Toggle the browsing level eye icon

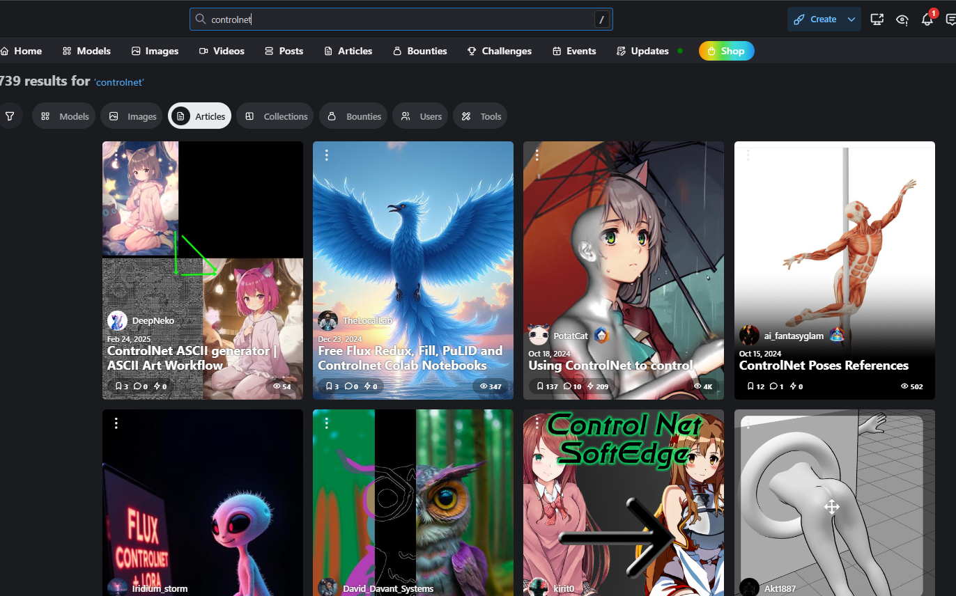click(902, 19)
